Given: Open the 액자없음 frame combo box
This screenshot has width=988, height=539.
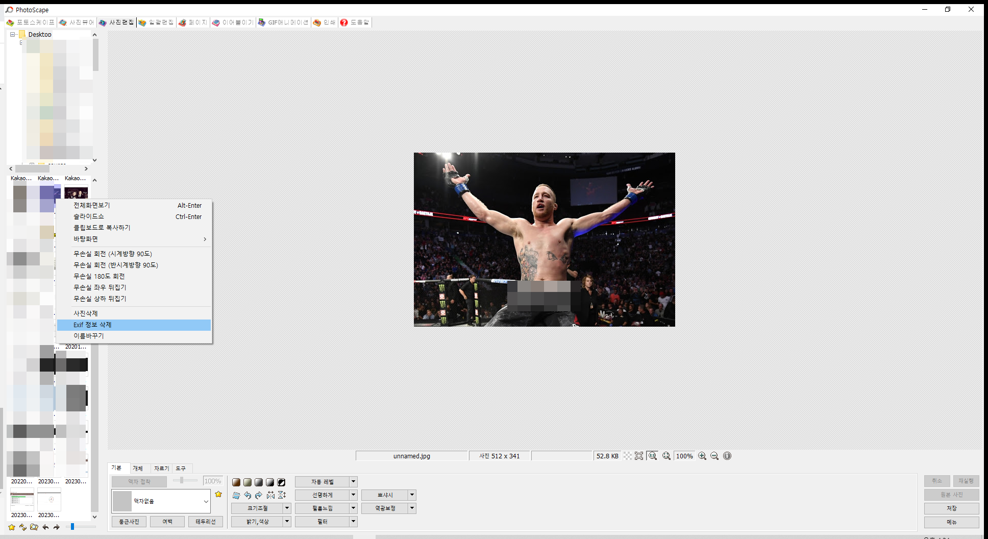Looking at the screenshot, I should pos(161,501).
